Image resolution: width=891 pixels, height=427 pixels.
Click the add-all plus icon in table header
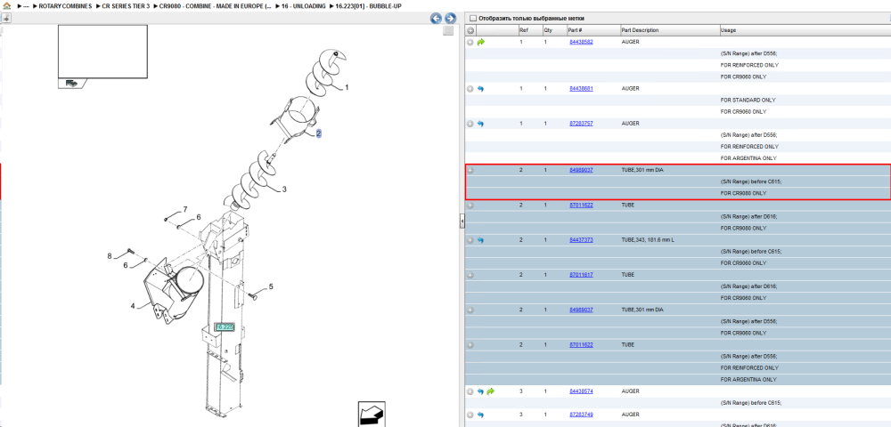pyautogui.click(x=470, y=30)
